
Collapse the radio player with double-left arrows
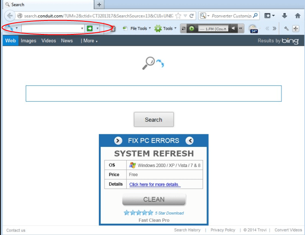(x=241, y=28)
